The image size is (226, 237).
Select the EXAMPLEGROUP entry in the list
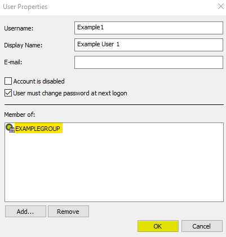pyautogui.click(x=38, y=129)
